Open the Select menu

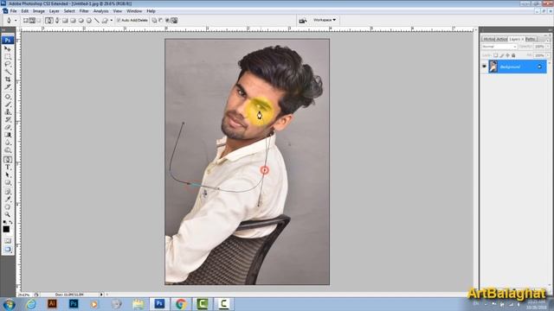pyautogui.click(x=69, y=11)
